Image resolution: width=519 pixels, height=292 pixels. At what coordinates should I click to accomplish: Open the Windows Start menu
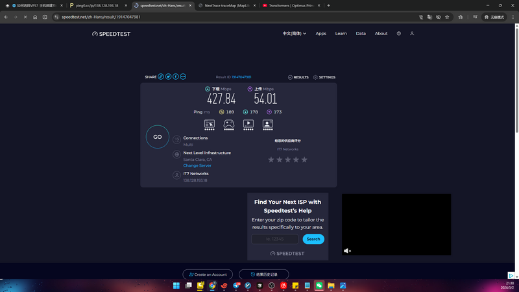tap(176, 286)
